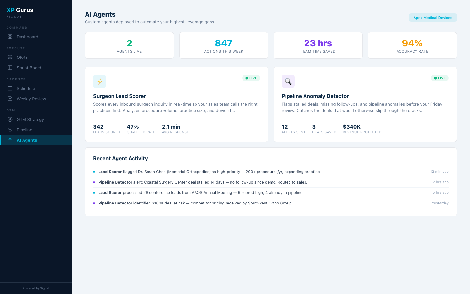Click the lightning bolt icon on Surgeon Lead Scorer

click(x=100, y=81)
